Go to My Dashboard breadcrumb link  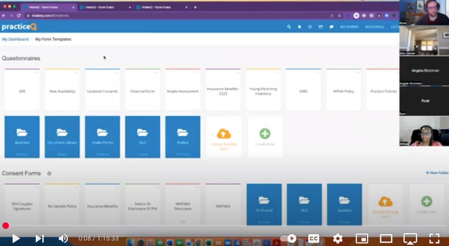tap(15, 39)
